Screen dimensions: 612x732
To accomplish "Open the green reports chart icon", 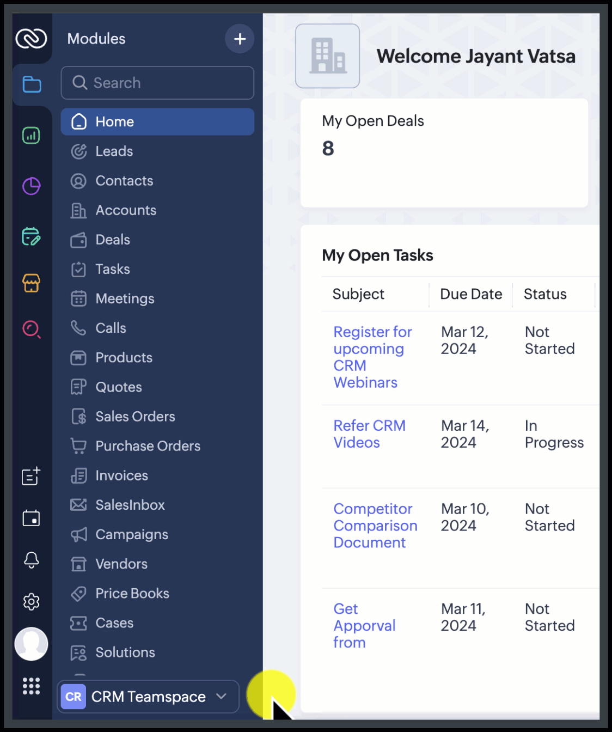I will pyautogui.click(x=31, y=135).
